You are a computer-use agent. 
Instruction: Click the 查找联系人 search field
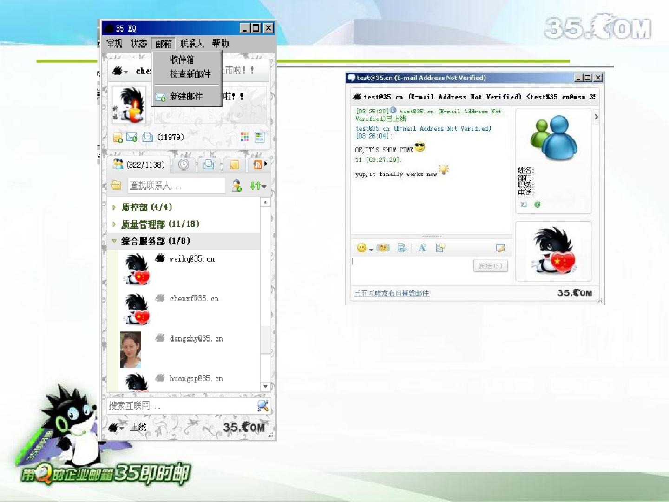coord(176,186)
